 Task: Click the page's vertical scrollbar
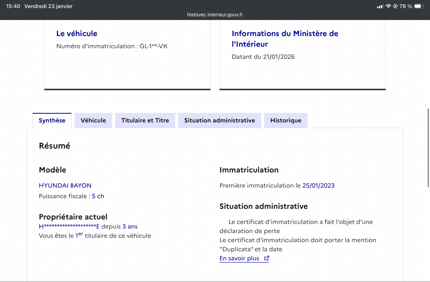428,147
